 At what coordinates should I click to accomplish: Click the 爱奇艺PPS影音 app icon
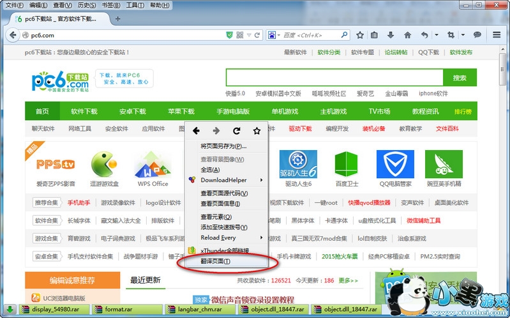pyautogui.click(x=56, y=164)
